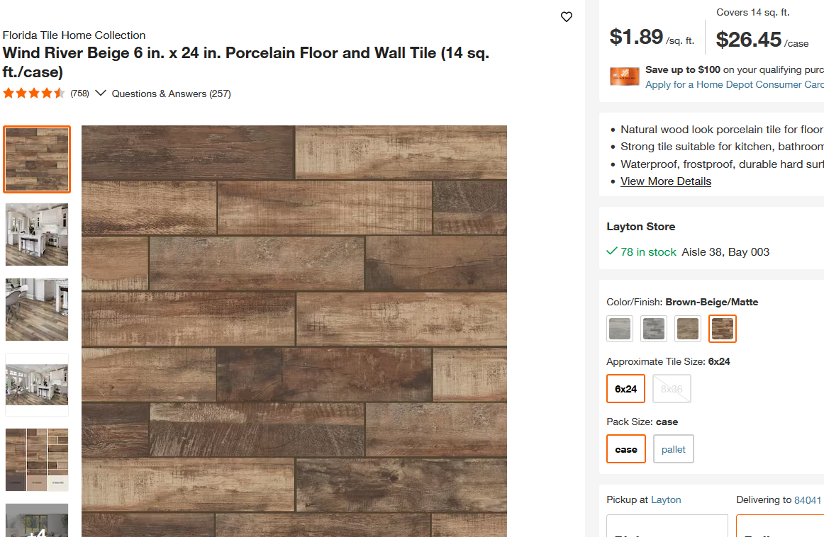View wide kitchen room scene thumbnail
824x537 pixels.
point(37,384)
